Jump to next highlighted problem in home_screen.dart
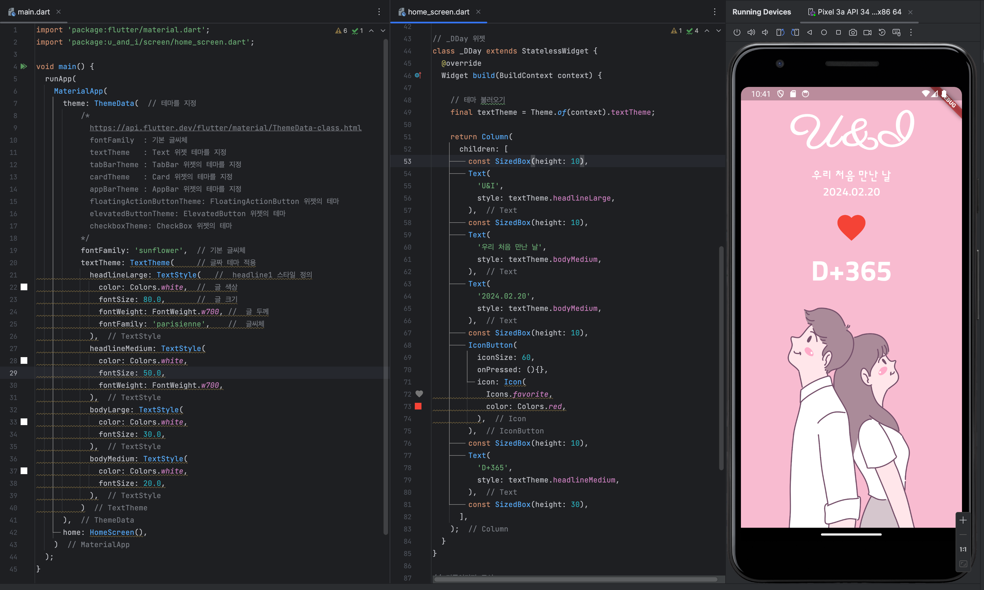This screenshot has width=984, height=590. 718,31
